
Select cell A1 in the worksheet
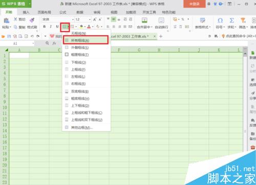point(19,55)
